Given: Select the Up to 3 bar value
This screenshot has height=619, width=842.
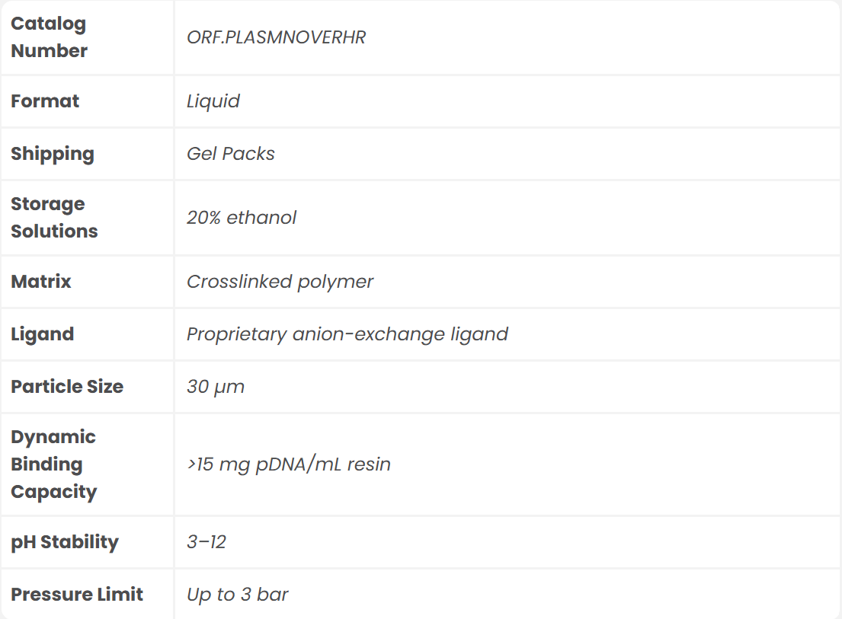Looking at the screenshot, I should pyautogui.click(x=238, y=595).
